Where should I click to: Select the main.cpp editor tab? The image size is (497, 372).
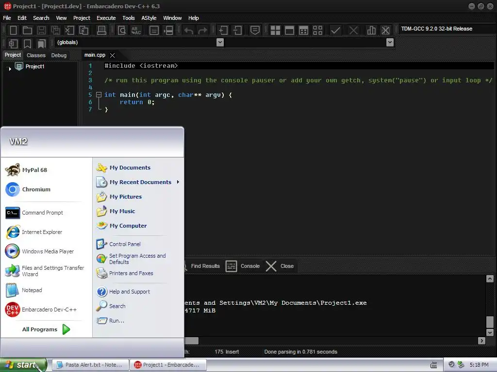(95, 55)
